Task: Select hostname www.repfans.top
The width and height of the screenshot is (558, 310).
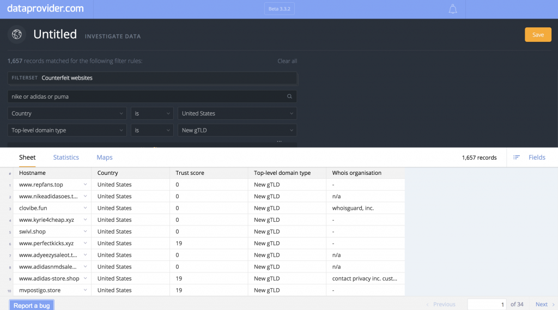Action: point(41,185)
